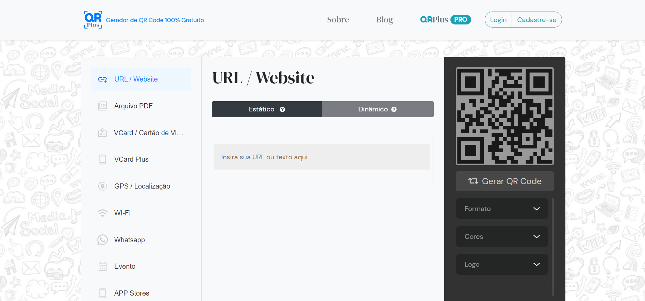Choose the WI-FI QR type
Screen dimensions: 645x301
141,213
